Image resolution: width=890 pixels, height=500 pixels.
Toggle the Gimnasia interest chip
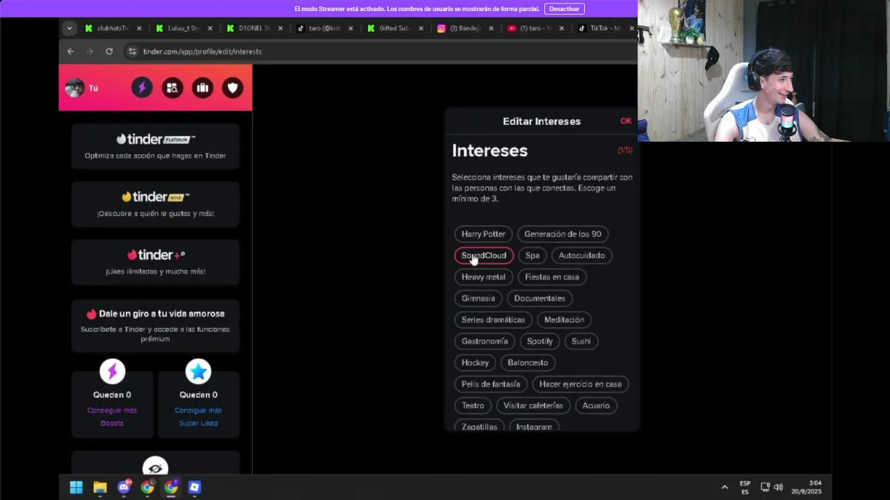tap(478, 299)
